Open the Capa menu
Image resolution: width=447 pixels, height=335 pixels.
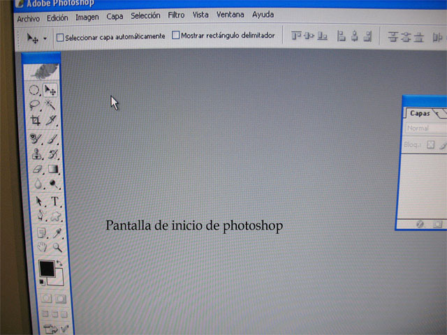click(x=115, y=15)
